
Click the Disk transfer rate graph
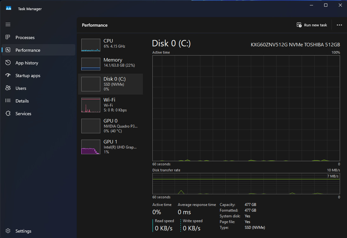(246, 184)
